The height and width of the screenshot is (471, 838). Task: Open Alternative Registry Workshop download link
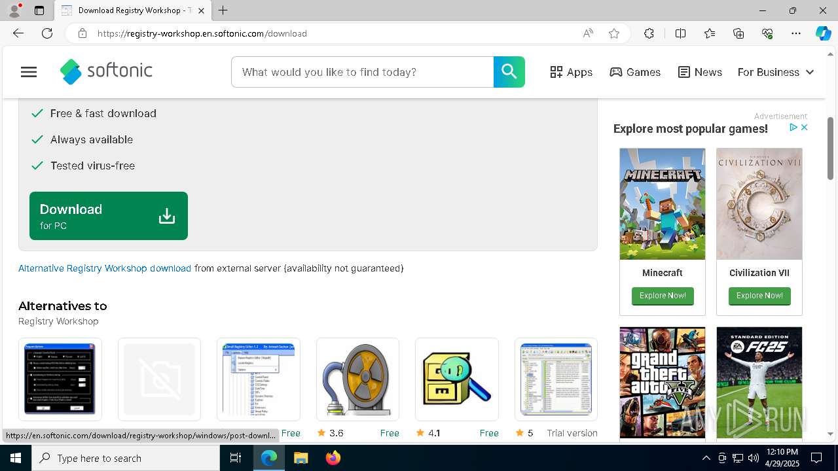(x=105, y=268)
